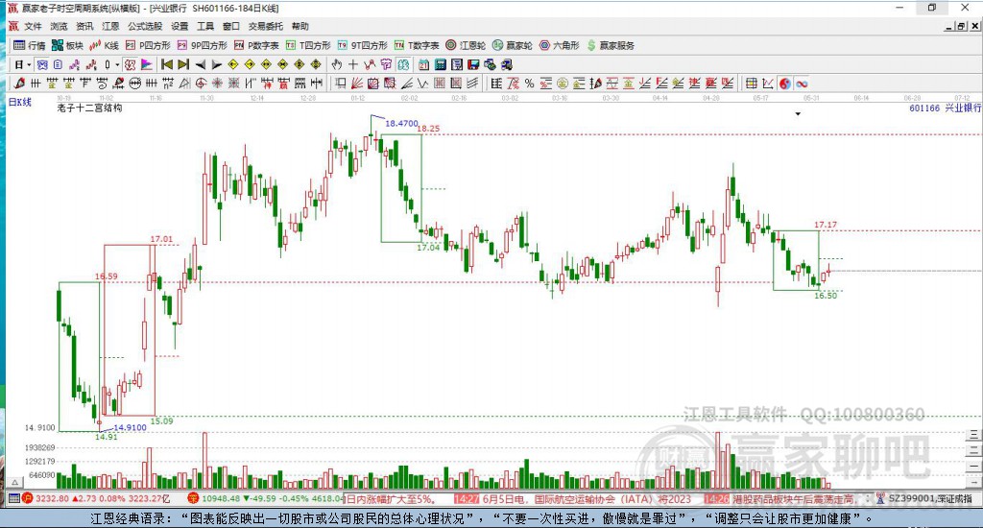The image size is (983, 528).
Task: Click the yin-yang taiji icon
Action: 785,84
